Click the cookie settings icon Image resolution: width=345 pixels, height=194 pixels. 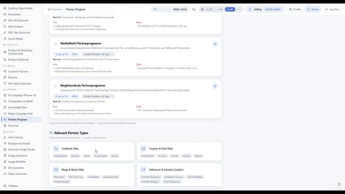(339, 184)
